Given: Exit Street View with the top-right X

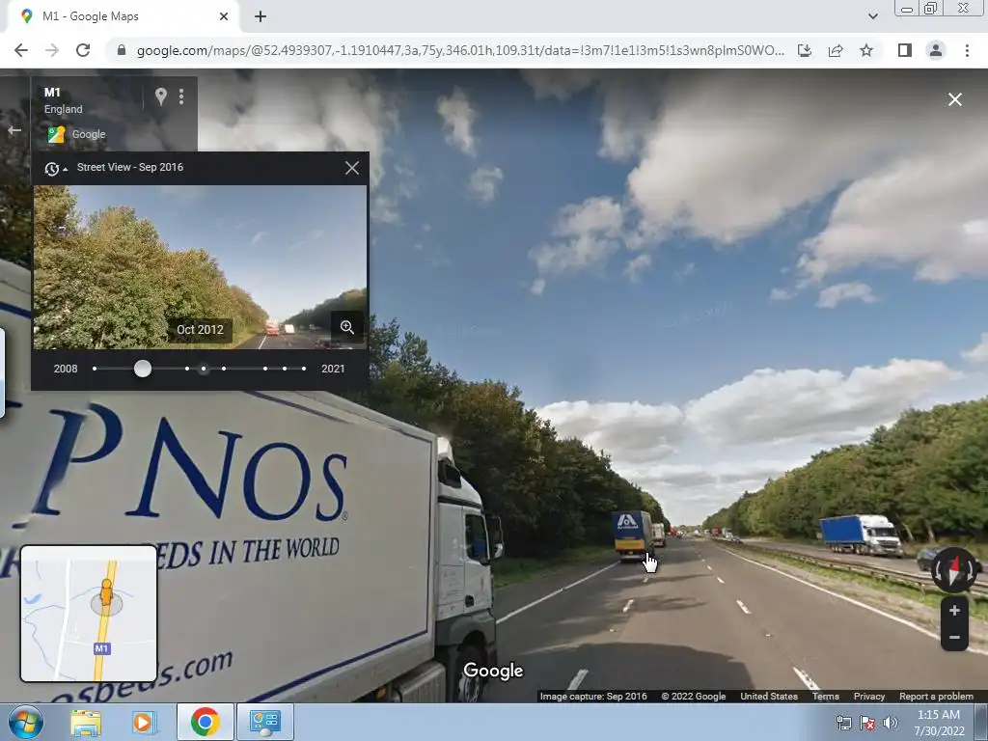Looking at the screenshot, I should pos(954,99).
